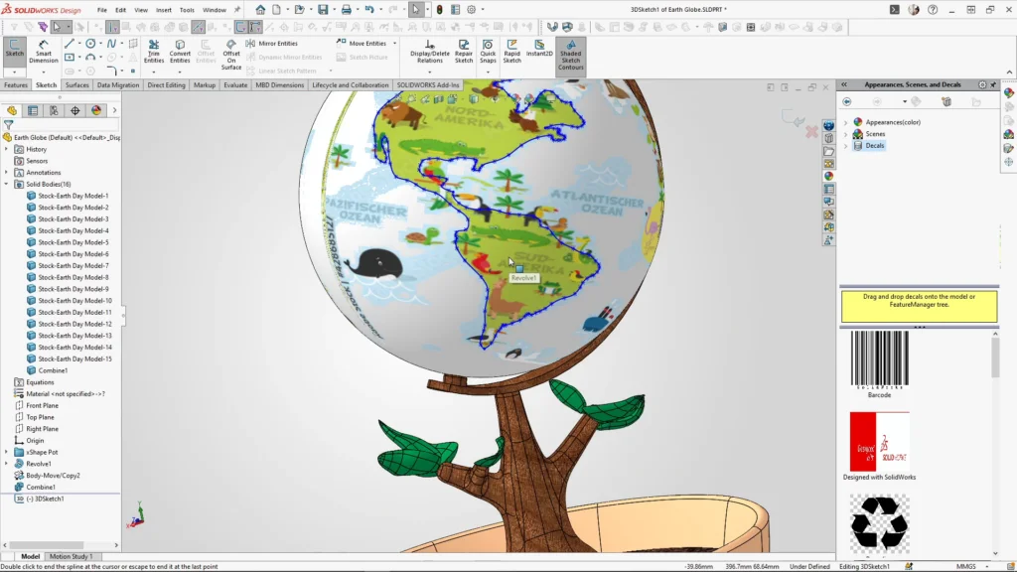Save the document with the Save icon

click(323, 10)
